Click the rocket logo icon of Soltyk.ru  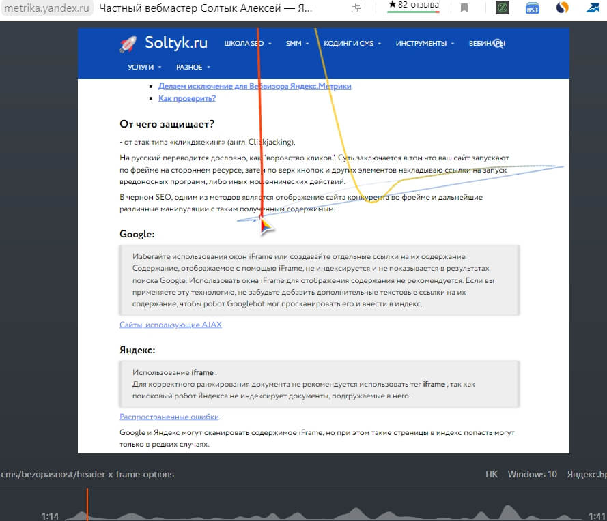pyautogui.click(x=128, y=44)
